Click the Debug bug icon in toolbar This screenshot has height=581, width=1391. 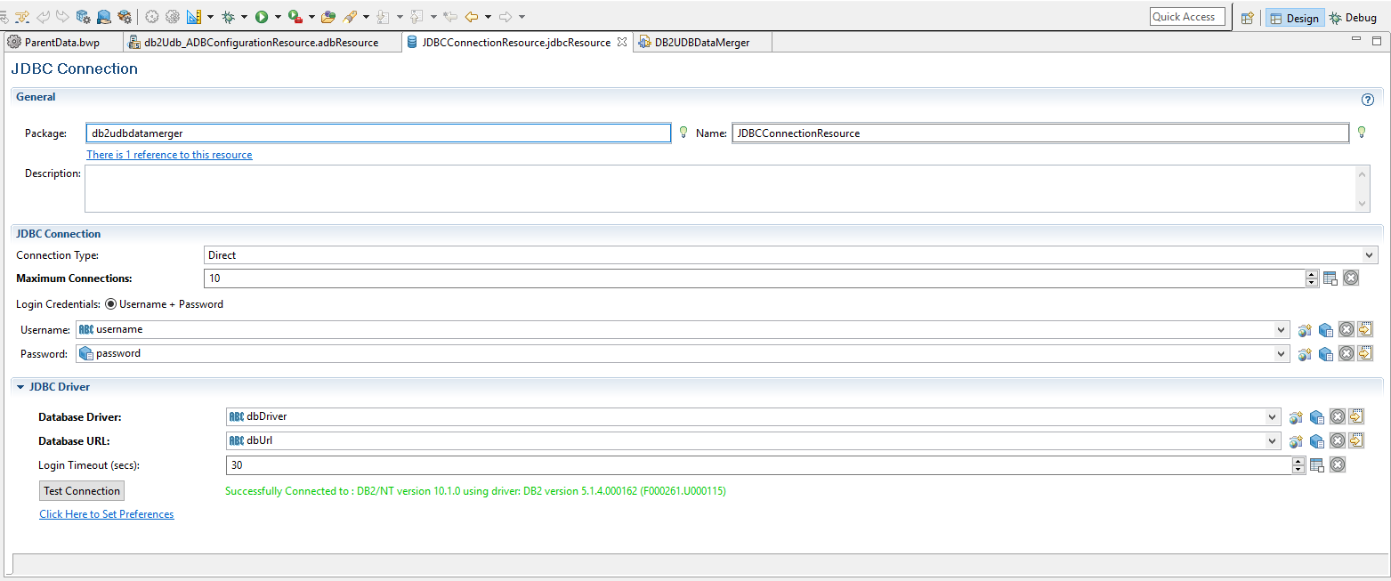click(229, 16)
